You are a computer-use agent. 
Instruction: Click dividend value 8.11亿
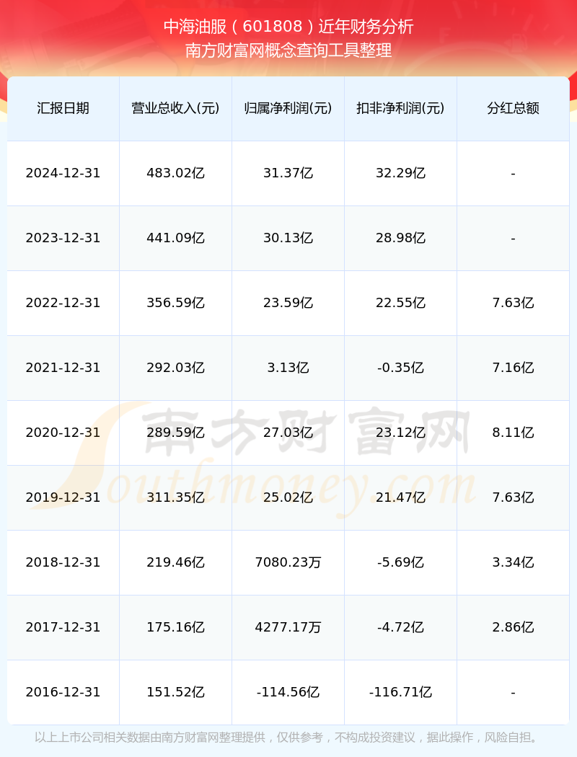(x=514, y=433)
